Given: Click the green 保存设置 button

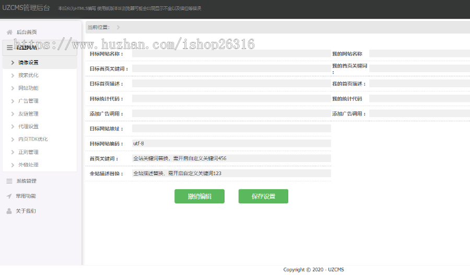Looking at the screenshot, I should (263, 197).
